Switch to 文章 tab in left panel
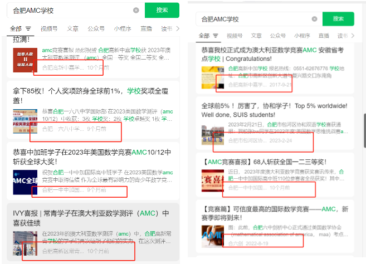 click(x=72, y=29)
